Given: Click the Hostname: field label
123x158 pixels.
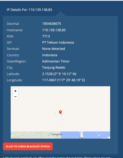Looking at the screenshot, I should click(x=15, y=30).
